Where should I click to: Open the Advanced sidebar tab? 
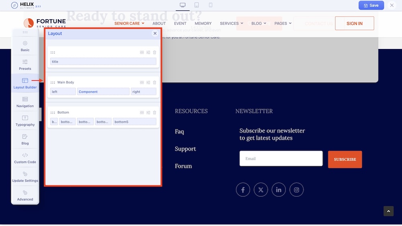[25, 195]
